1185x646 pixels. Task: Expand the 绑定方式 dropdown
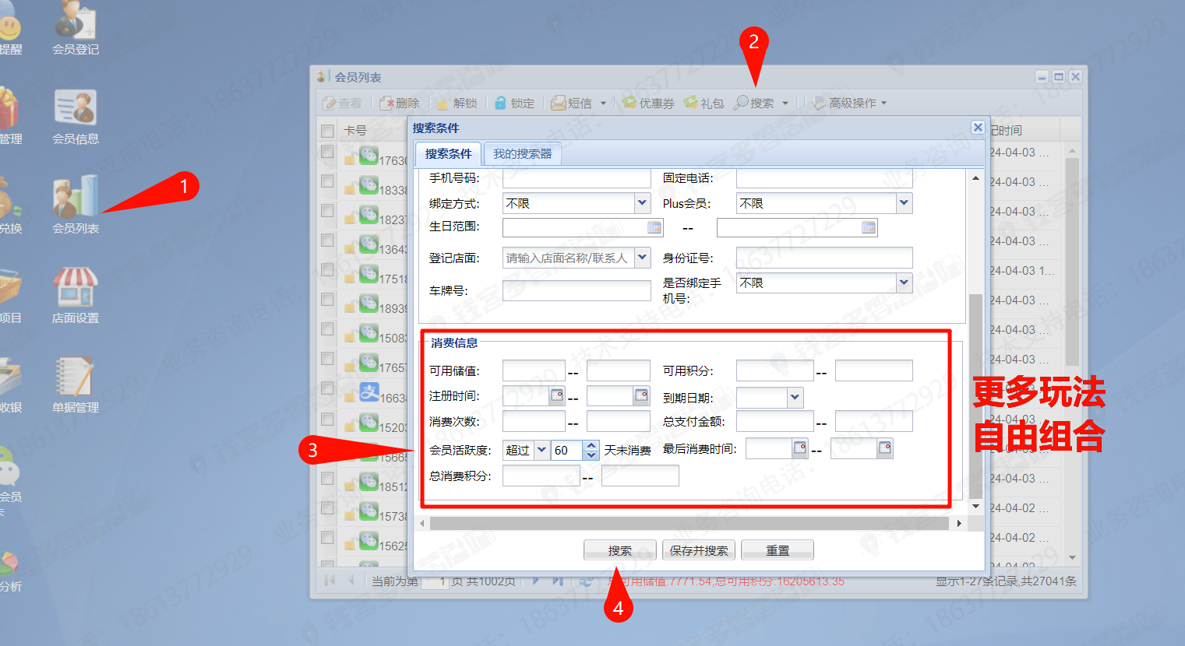tap(642, 203)
